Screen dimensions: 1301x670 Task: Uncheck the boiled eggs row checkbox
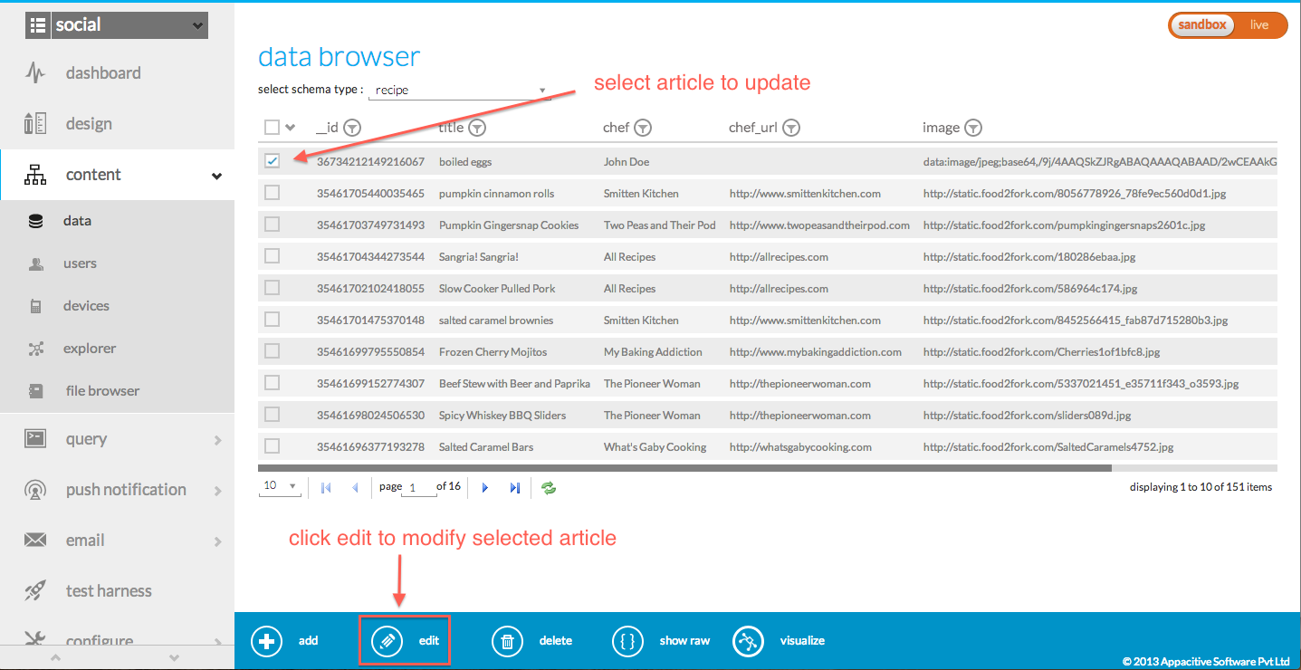pos(272,161)
